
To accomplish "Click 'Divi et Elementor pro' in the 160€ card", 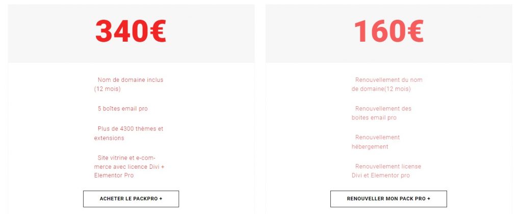I will (x=381, y=176).
